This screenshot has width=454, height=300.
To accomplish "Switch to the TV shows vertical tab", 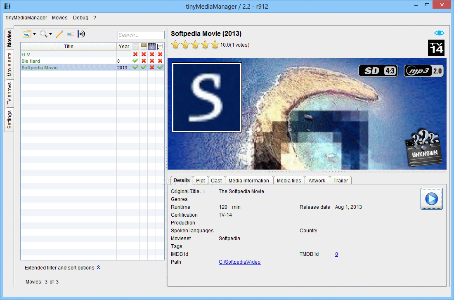I will pyautogui.click(x=9, y=93).
